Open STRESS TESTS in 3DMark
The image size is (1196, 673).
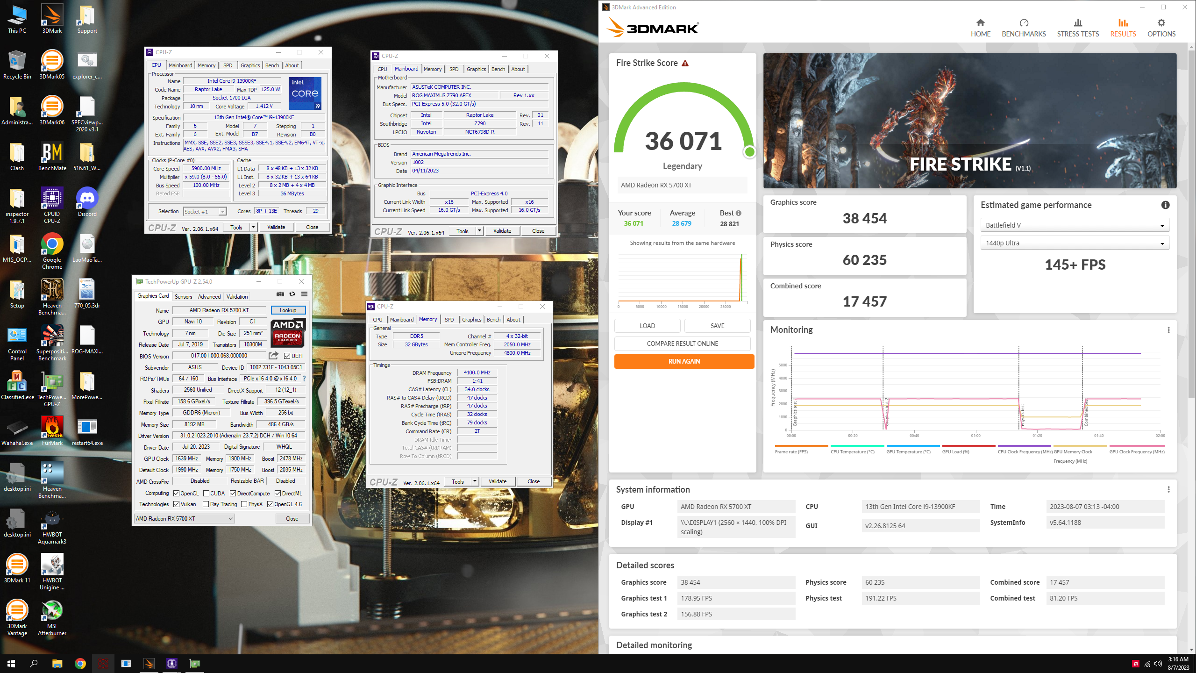pyautogui.click(x=1078, y=28)
